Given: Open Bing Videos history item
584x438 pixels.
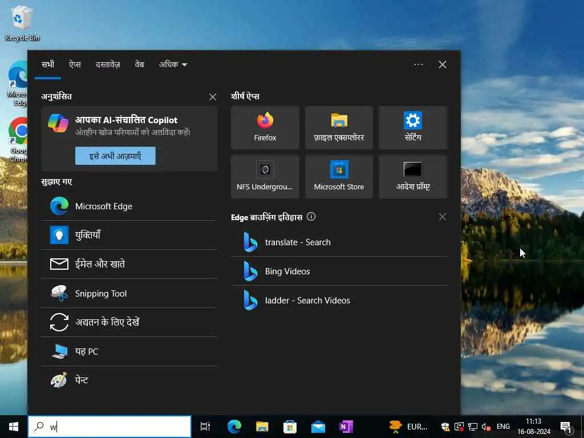Looking at the screenshot, I should pos(339,271).
